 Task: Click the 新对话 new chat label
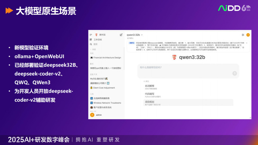click(102, 35)
